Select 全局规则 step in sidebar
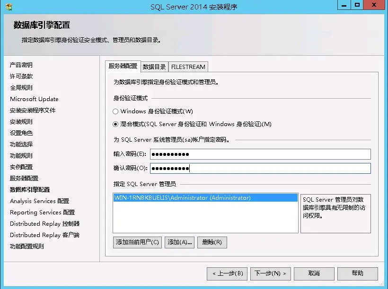 click(21, 88)
